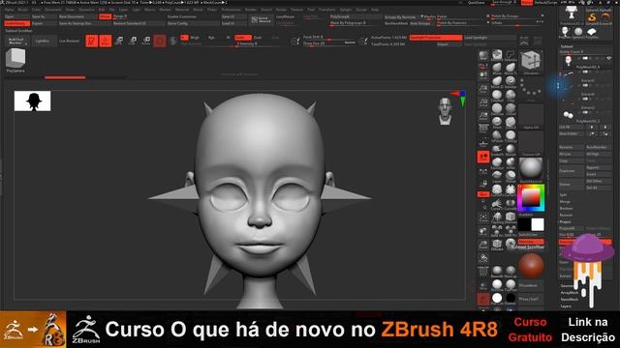
Task: Select the Scale gizmo tool
Action: [x=133, y=41]
